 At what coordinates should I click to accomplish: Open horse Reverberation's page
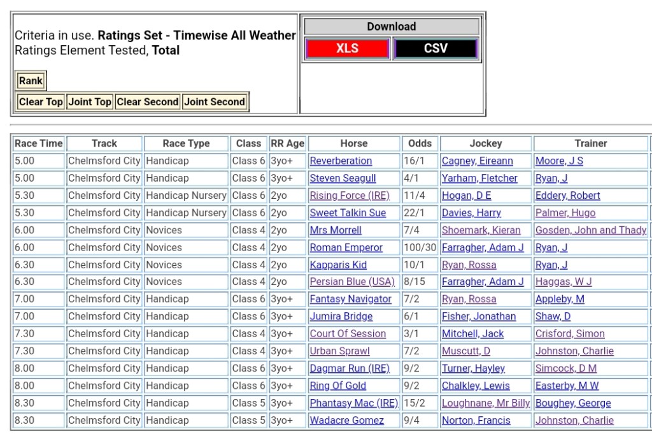point(341,161)
